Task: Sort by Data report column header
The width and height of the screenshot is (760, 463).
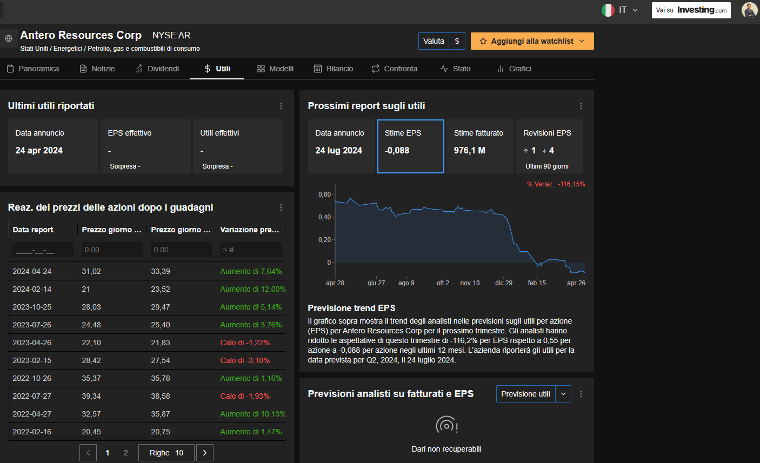Action: click(x=33, y=230)
